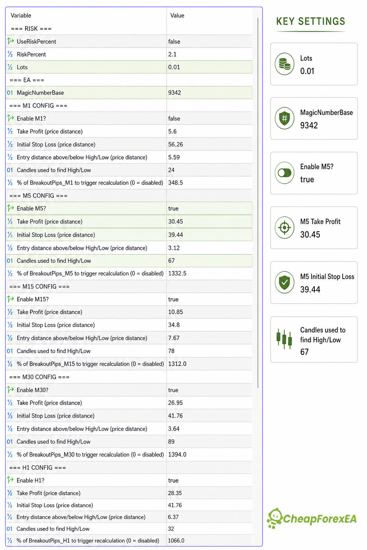The width and height of the screenshot is (367, 550).
Task: Select the Enable M5? value true in table
Action: tap(173, 208)
